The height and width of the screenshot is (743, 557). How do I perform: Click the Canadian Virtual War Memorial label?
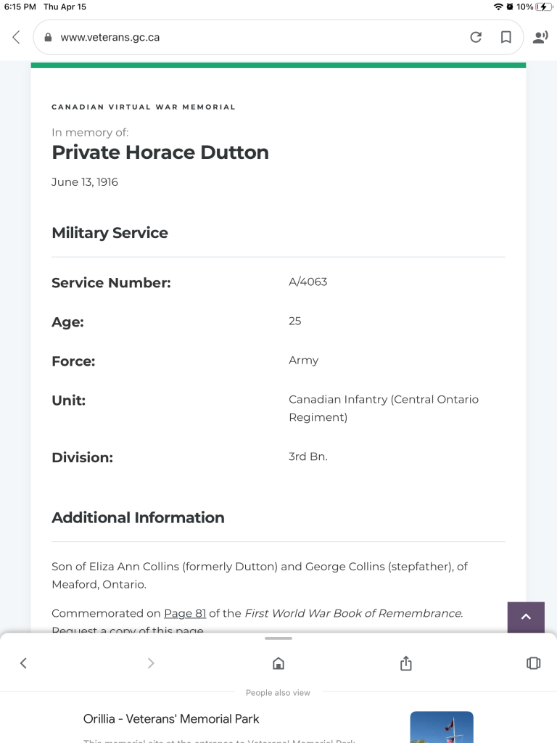[x=144, y=107]
